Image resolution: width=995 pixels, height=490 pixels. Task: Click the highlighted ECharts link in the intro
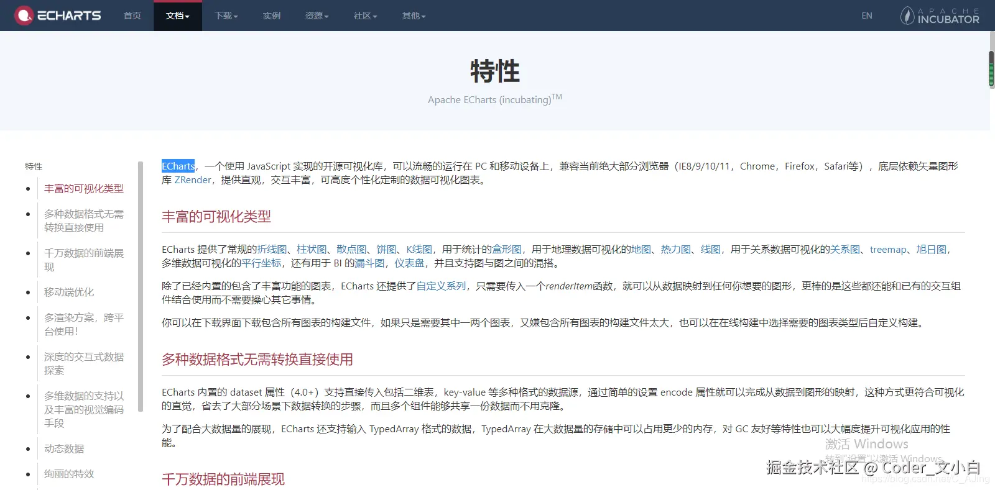(178, 166)
